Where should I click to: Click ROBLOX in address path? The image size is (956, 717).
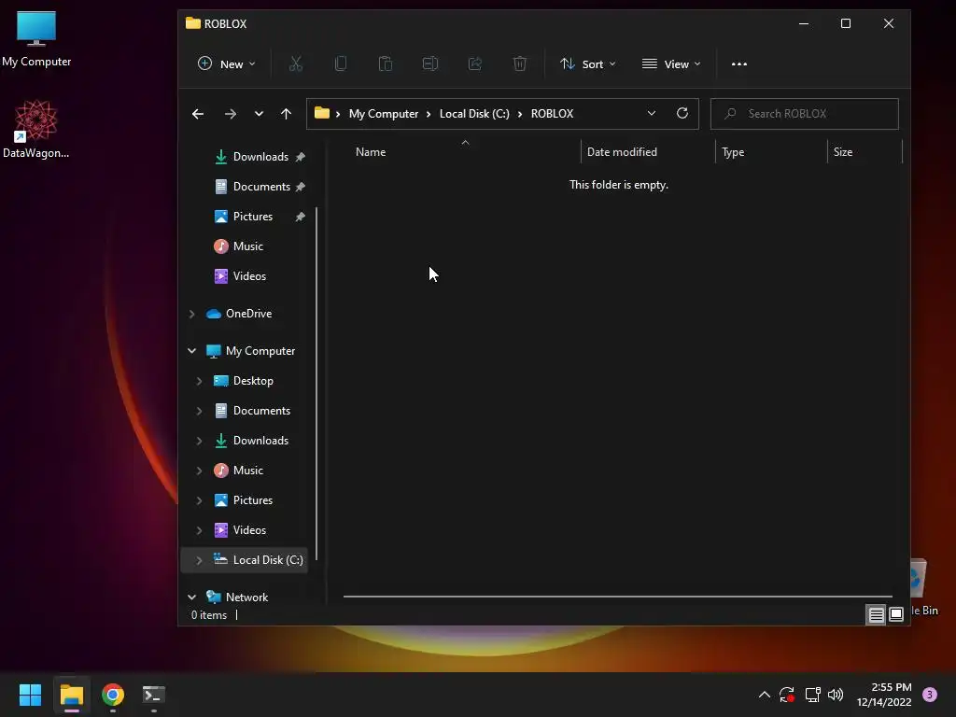tap(553, 114)
